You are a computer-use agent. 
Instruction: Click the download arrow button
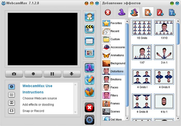click(72, 74)
